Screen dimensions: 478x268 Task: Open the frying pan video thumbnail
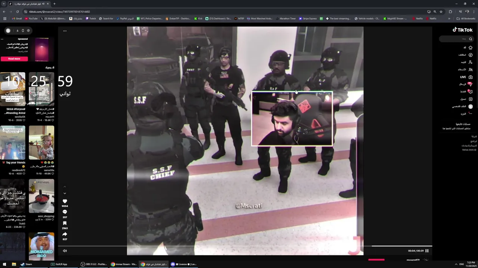click(41, 197)
